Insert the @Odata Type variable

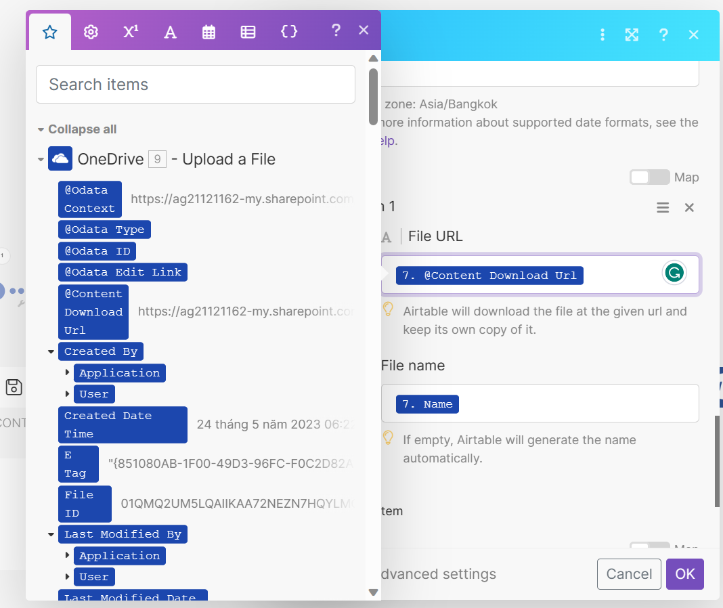tap(105, 230)
